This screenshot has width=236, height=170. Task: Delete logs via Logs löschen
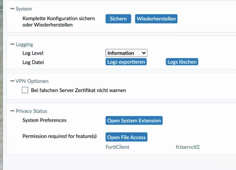click(x=182, y=62)
